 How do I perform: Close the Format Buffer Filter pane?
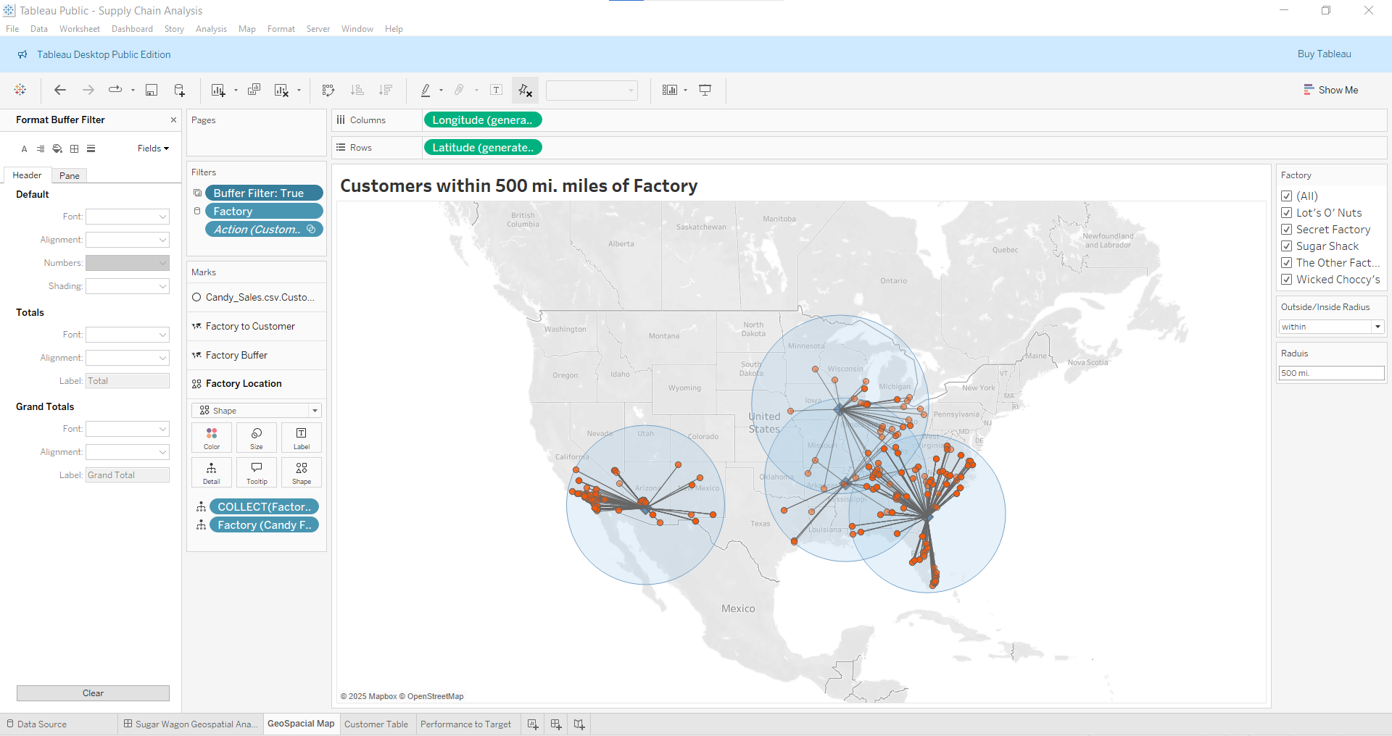point(173,120)
